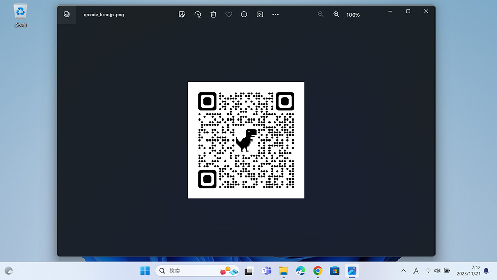This screenshot has height=280, width=497.
Task: Open the Photos app home icon
Action: (x=67, y=14)
